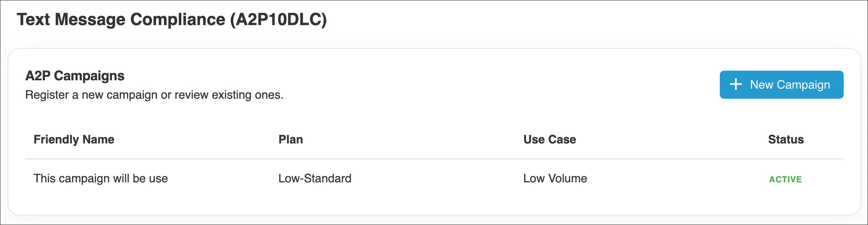Click the 'Register a new campaign' description text
This screenshot has width=868, height=225.
[x=154, y=95]
